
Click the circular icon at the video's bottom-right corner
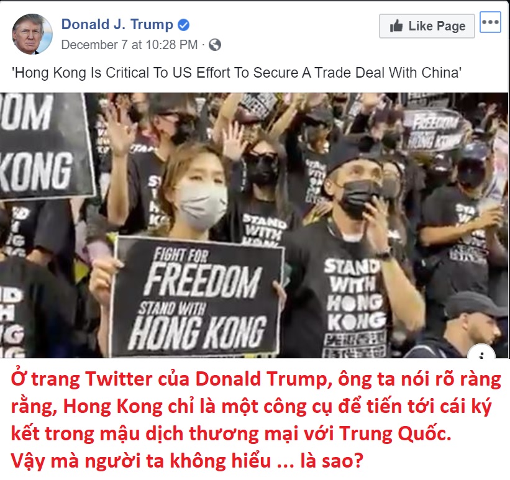[x=481, y=353]
